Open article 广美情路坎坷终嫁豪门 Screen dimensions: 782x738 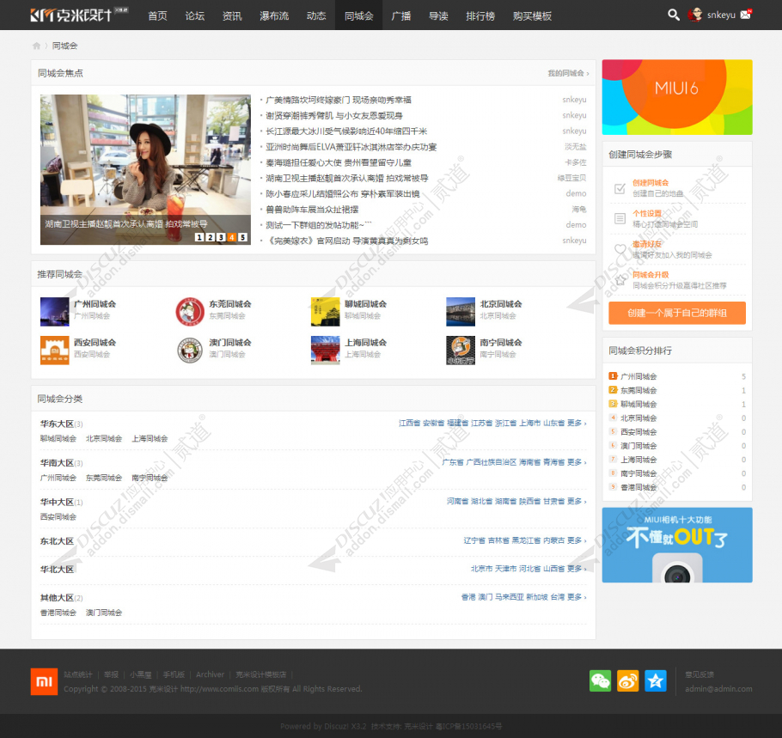click(x=339, y=100)
